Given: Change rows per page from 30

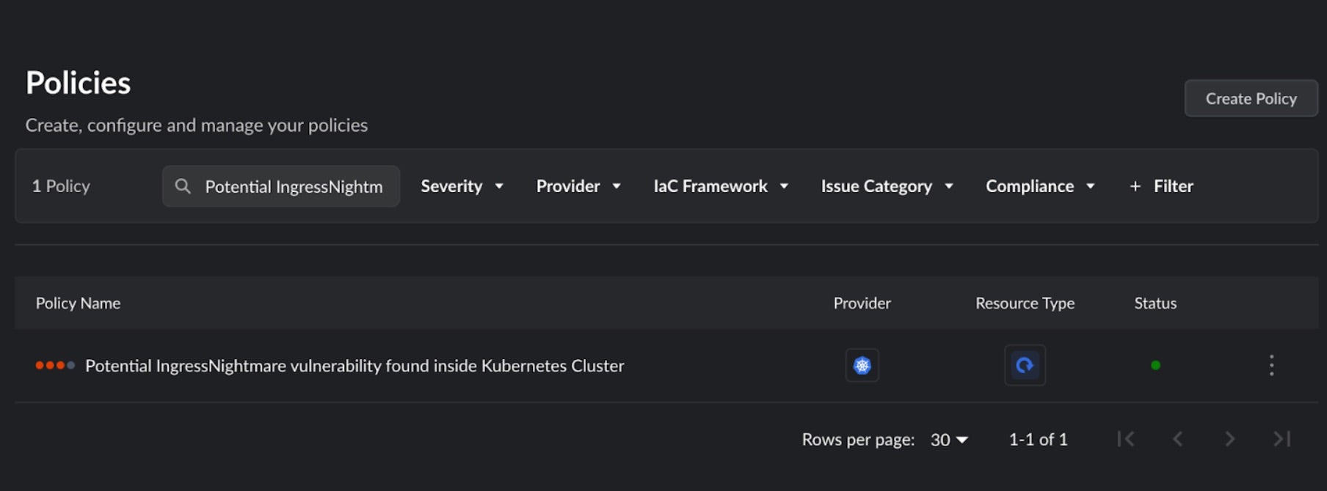Looking at the screenshot, I should pos(949,440).
